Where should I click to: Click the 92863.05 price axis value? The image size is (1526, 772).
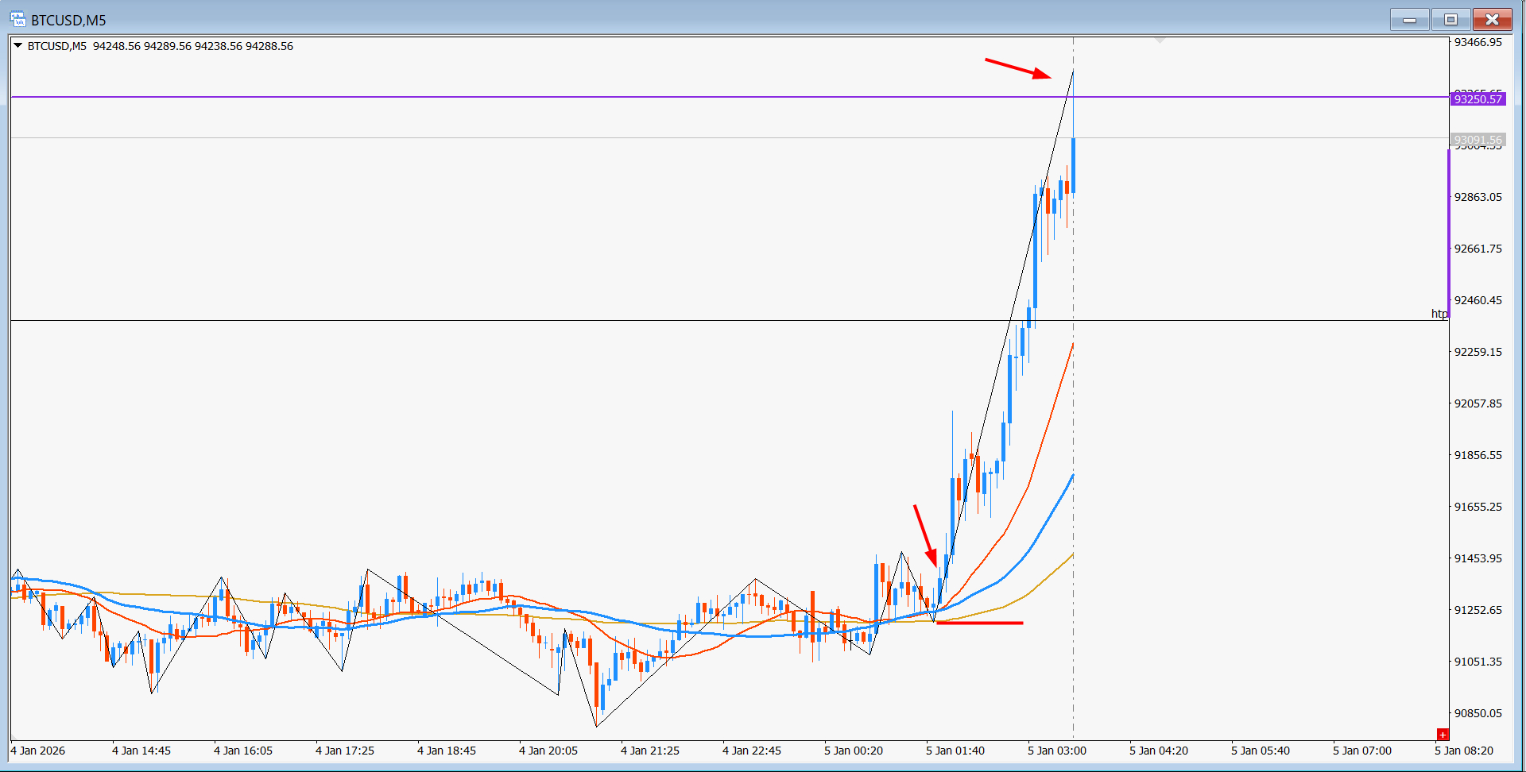(x=1478, y=197)
